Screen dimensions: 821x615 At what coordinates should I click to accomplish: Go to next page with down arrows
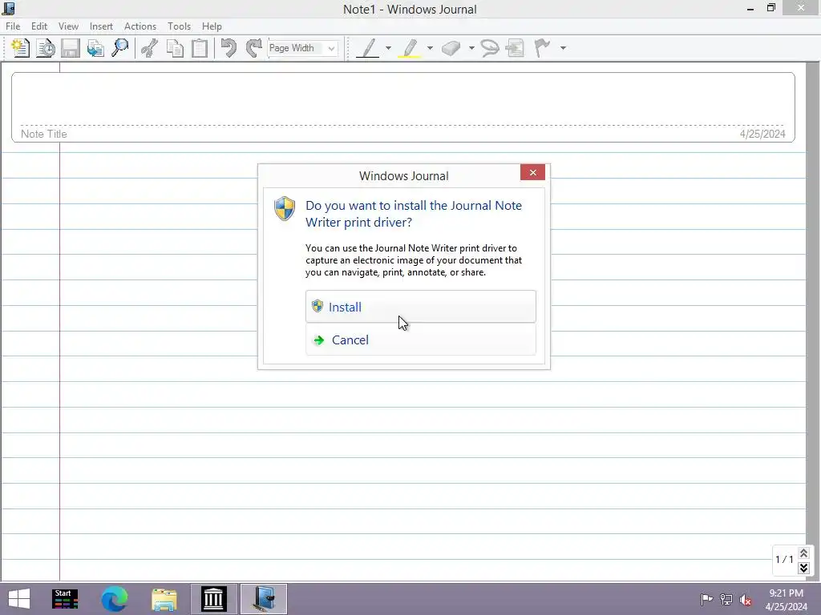[803, 568]
